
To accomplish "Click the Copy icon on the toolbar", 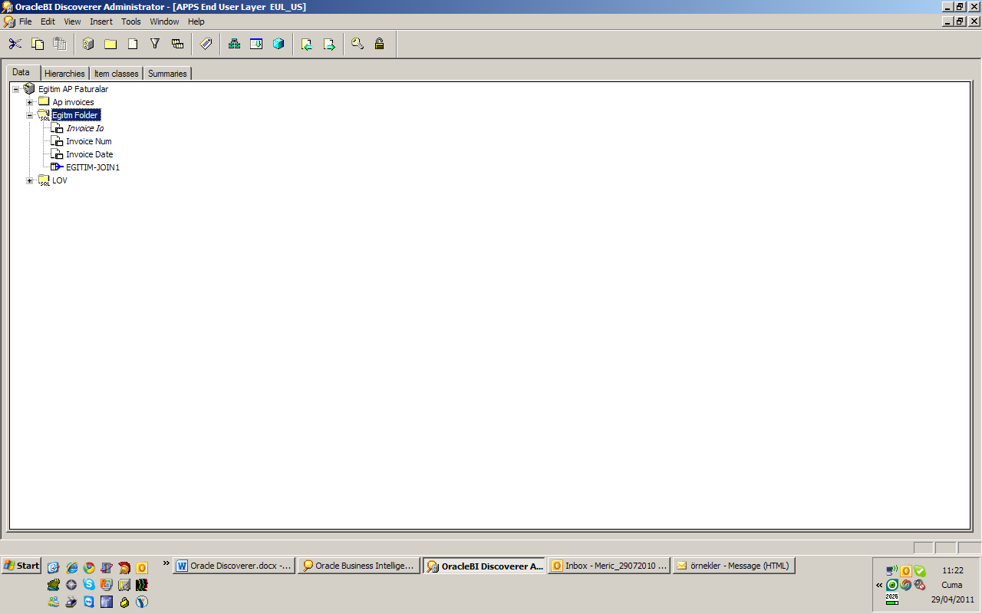I will pyautogui.click(x=37, y=44).
